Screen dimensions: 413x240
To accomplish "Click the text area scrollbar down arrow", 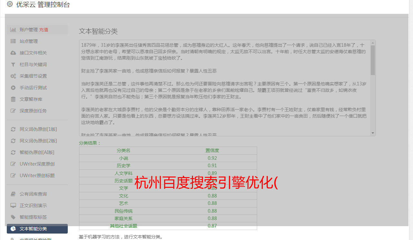I will click(373, 133).
